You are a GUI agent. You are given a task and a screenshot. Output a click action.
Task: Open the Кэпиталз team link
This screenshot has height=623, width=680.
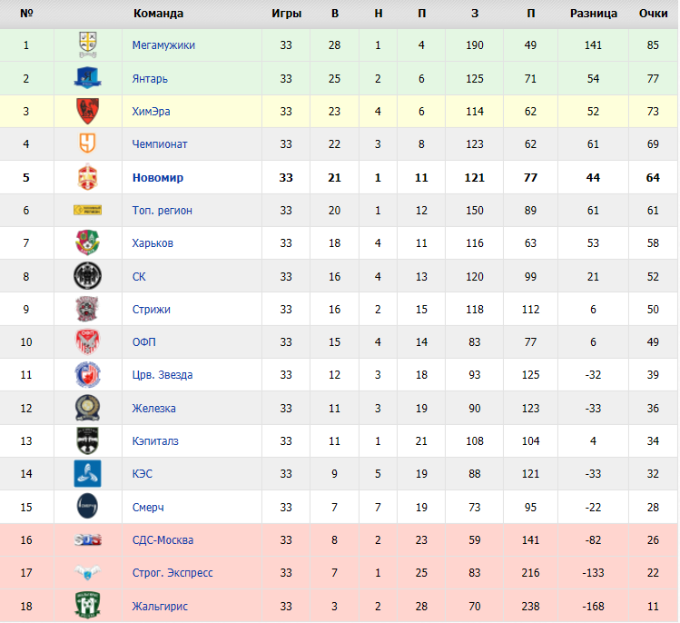click(x=155, y=440)
